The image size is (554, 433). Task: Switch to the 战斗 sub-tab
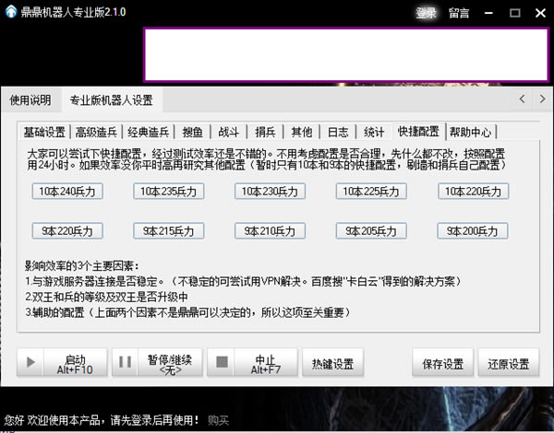pos(229,132)
